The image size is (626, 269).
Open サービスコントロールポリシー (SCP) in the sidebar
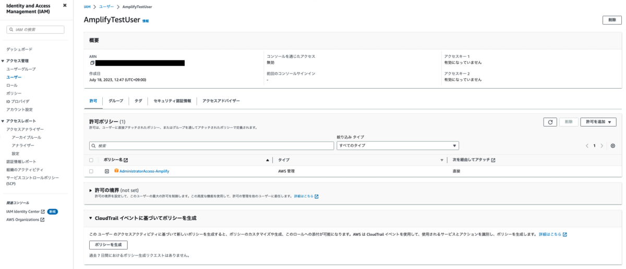pos(32,180)
